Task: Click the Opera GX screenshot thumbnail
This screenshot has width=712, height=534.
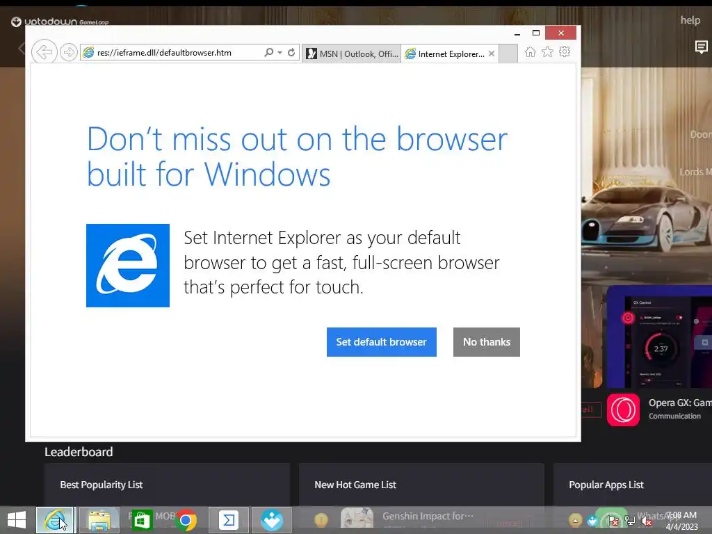Action: pyautogui.click(x=659, y=337)
